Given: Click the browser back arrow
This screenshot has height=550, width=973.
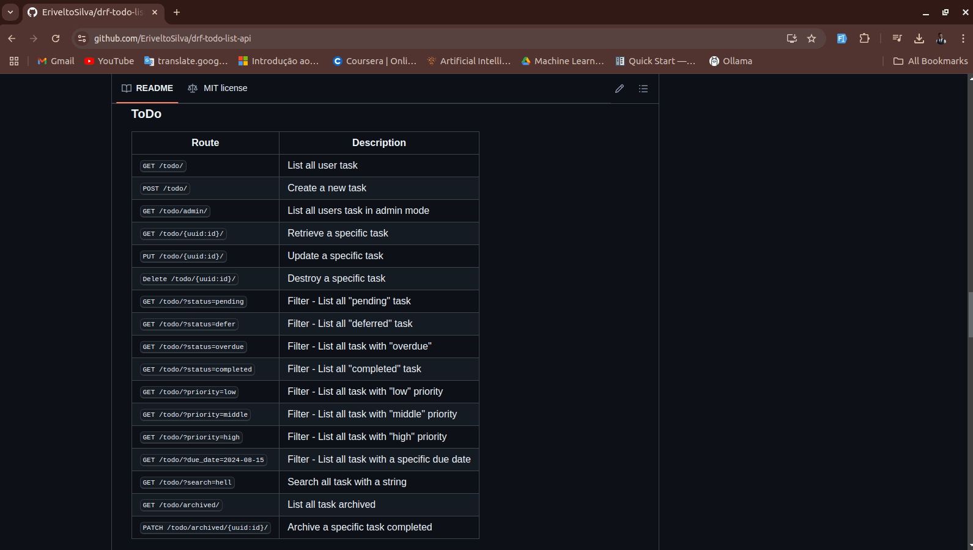Looking at the screenshot, I should 12,38.
